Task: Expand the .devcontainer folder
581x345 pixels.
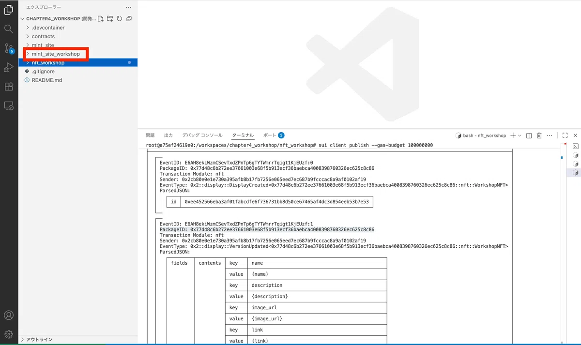Action: 48,28
